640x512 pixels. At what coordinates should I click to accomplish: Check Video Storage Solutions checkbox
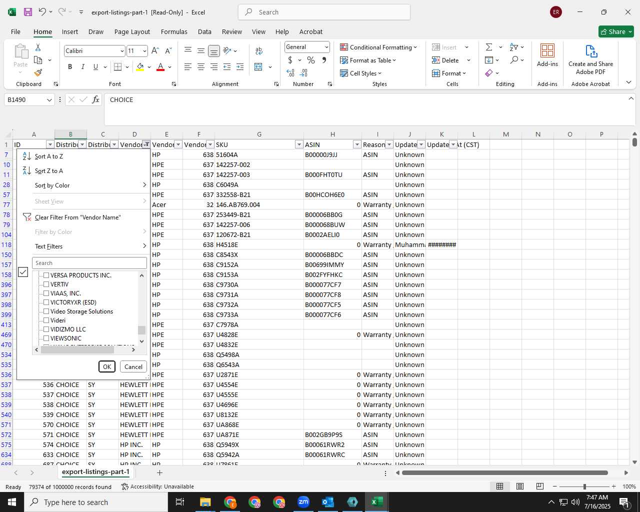pyautogui.click(x=46, y=311)
